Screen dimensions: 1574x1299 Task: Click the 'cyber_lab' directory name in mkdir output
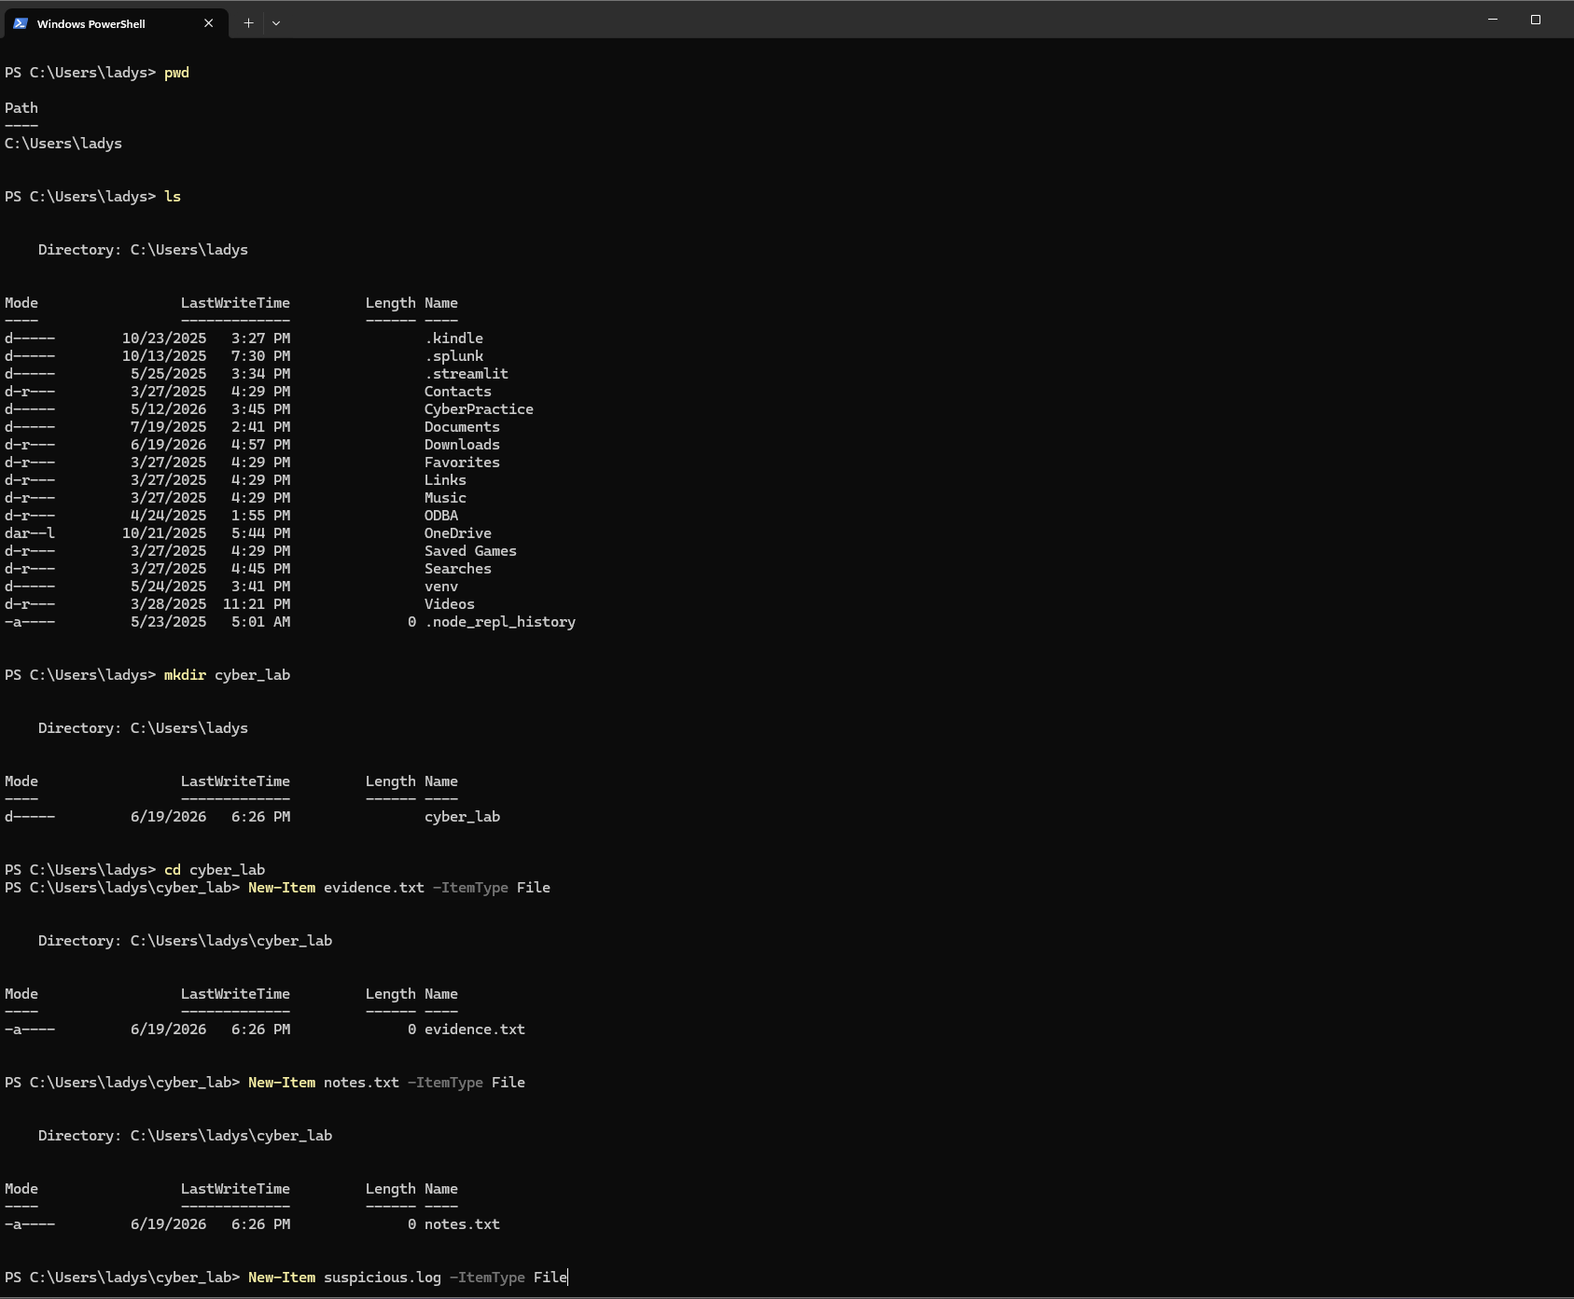pos(462,817)
